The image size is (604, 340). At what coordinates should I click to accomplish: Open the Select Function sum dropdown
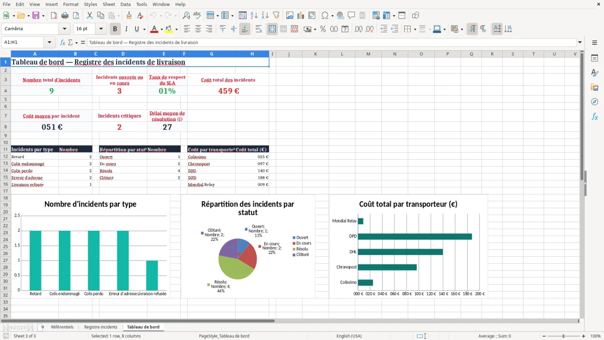pyautogui.click(x=77, y=42)
